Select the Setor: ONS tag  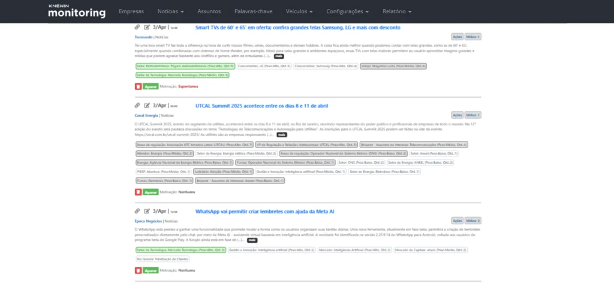click(x=361, y=162)
